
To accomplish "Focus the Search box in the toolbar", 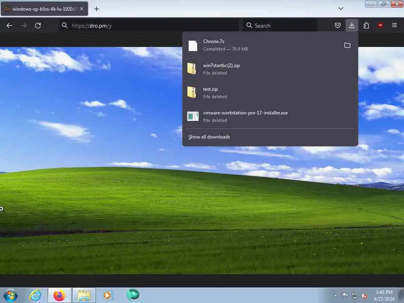I will tap(280, 26).
